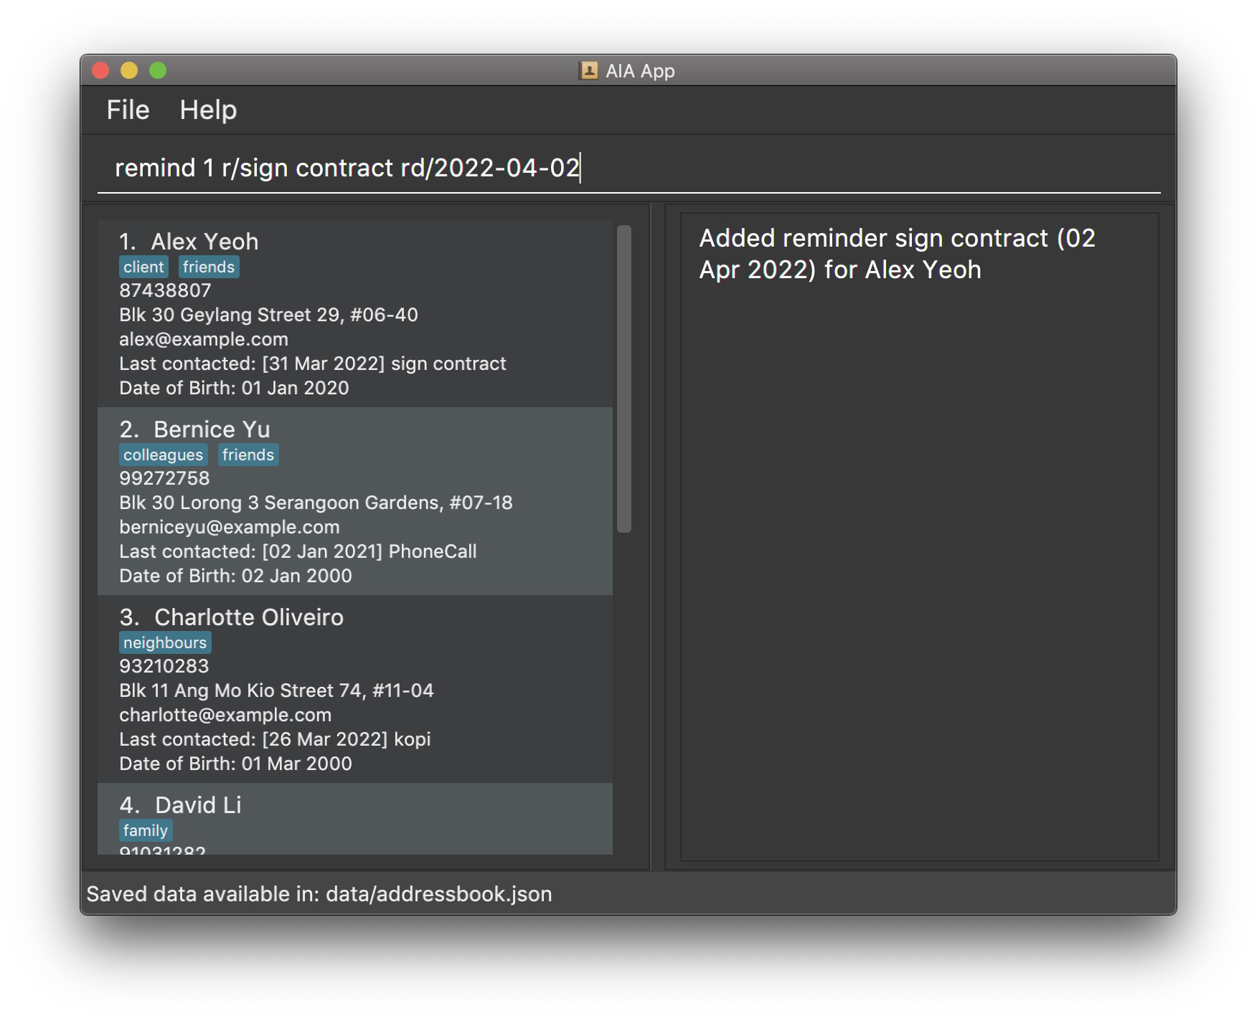Click the neighbours tag
This screenshot has width=1257, height=1021.
[x=165, y=642]
